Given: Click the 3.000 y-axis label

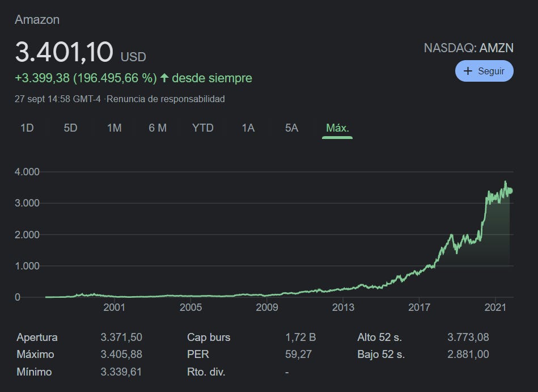Looking at the screenshot, I should pos(27,203).
